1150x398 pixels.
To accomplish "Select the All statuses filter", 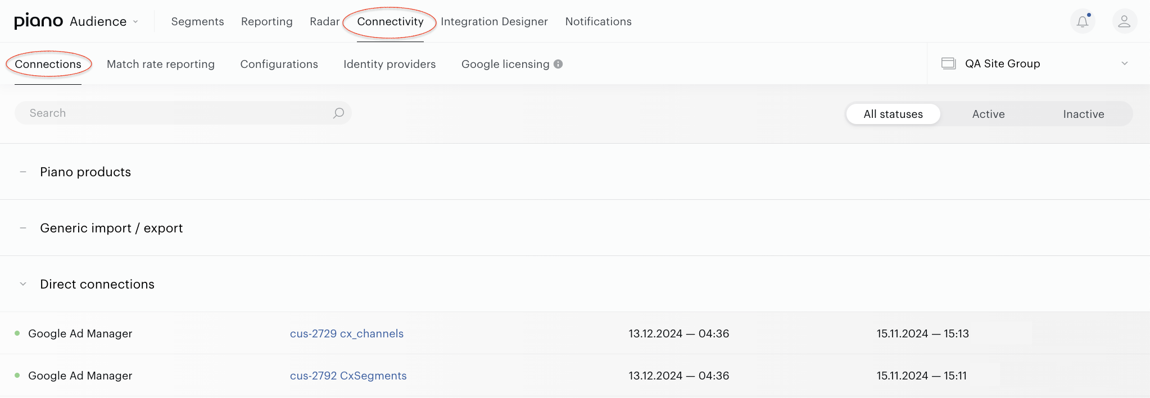I will tap(893, 114).
